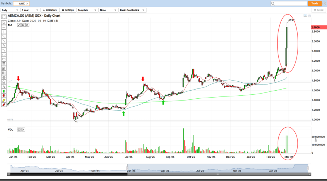The width and height of the screenshot is (327, 181).
Task: Click the orange Trade button
Action: click(x=315, y=3)
